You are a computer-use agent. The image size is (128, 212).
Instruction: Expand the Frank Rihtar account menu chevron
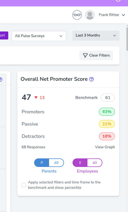click(x=123, y=15)
